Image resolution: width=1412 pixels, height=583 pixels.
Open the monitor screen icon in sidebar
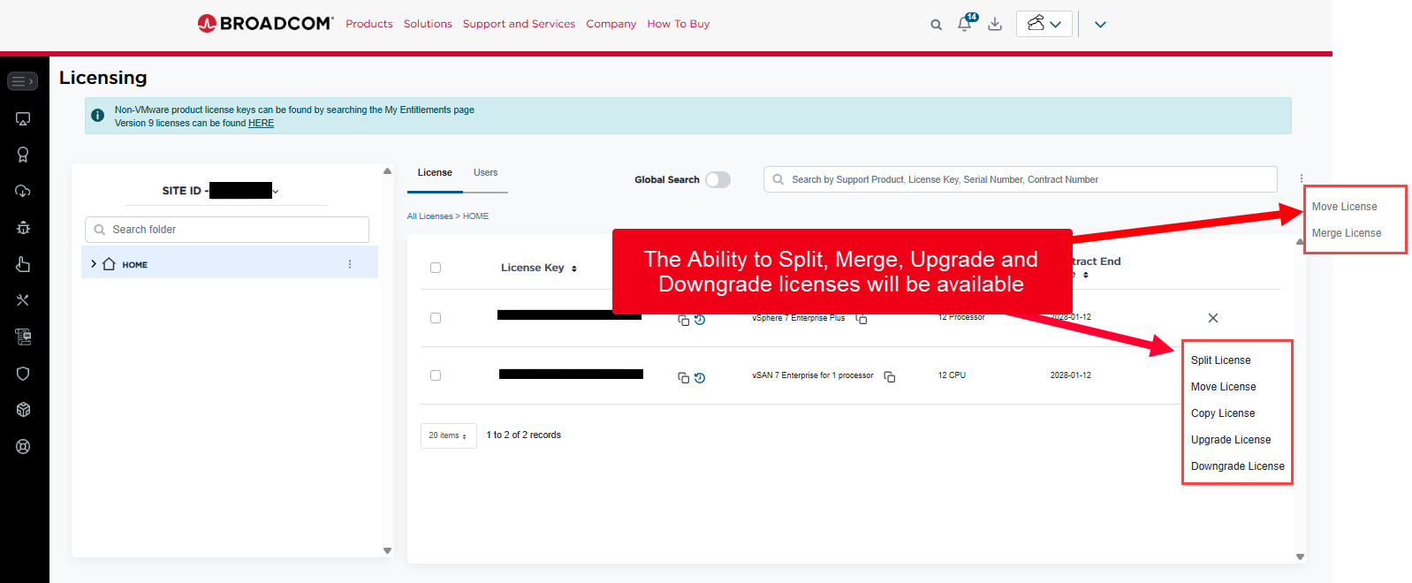click(x=23, y=119)
